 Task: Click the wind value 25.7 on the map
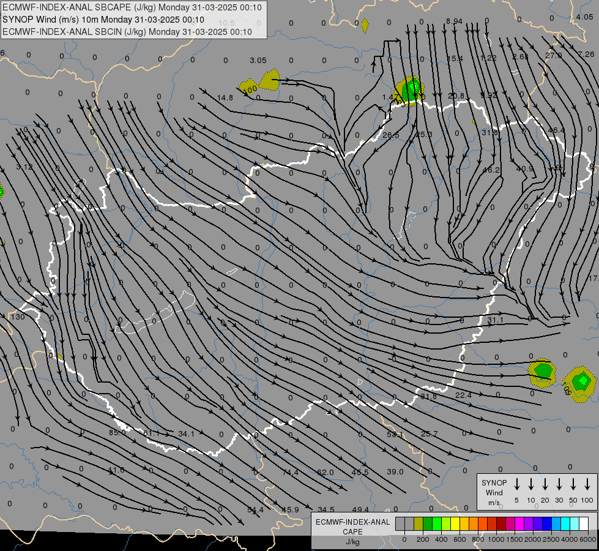430,434
